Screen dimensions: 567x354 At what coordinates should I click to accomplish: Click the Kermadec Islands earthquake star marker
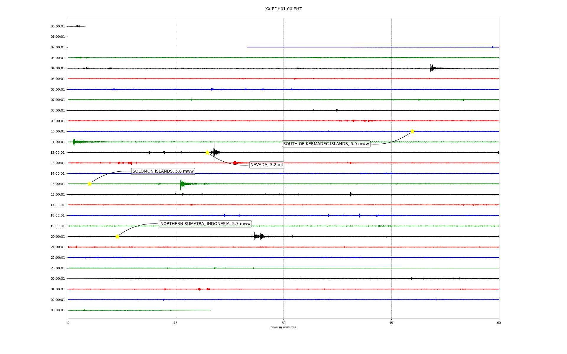click(x=412, y=131)
